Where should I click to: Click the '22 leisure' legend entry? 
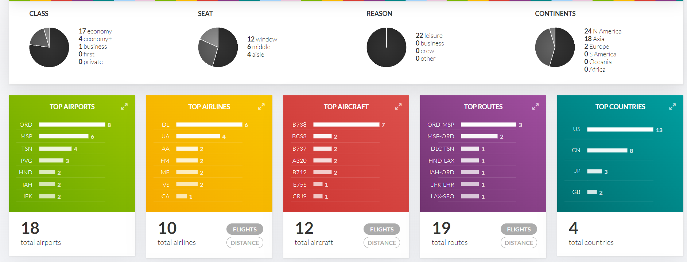(429, 35)
